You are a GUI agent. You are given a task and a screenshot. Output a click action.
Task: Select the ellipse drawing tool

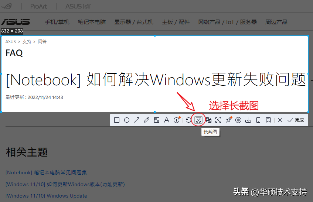click(127, 120)
